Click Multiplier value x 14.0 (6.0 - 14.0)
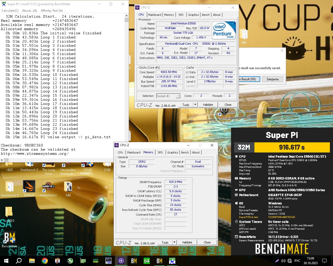333x266 pixels. click(x=169, y=77)
